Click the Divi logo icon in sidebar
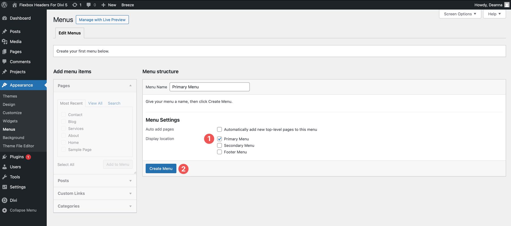511x226 pixels. [x=5, y=200]
